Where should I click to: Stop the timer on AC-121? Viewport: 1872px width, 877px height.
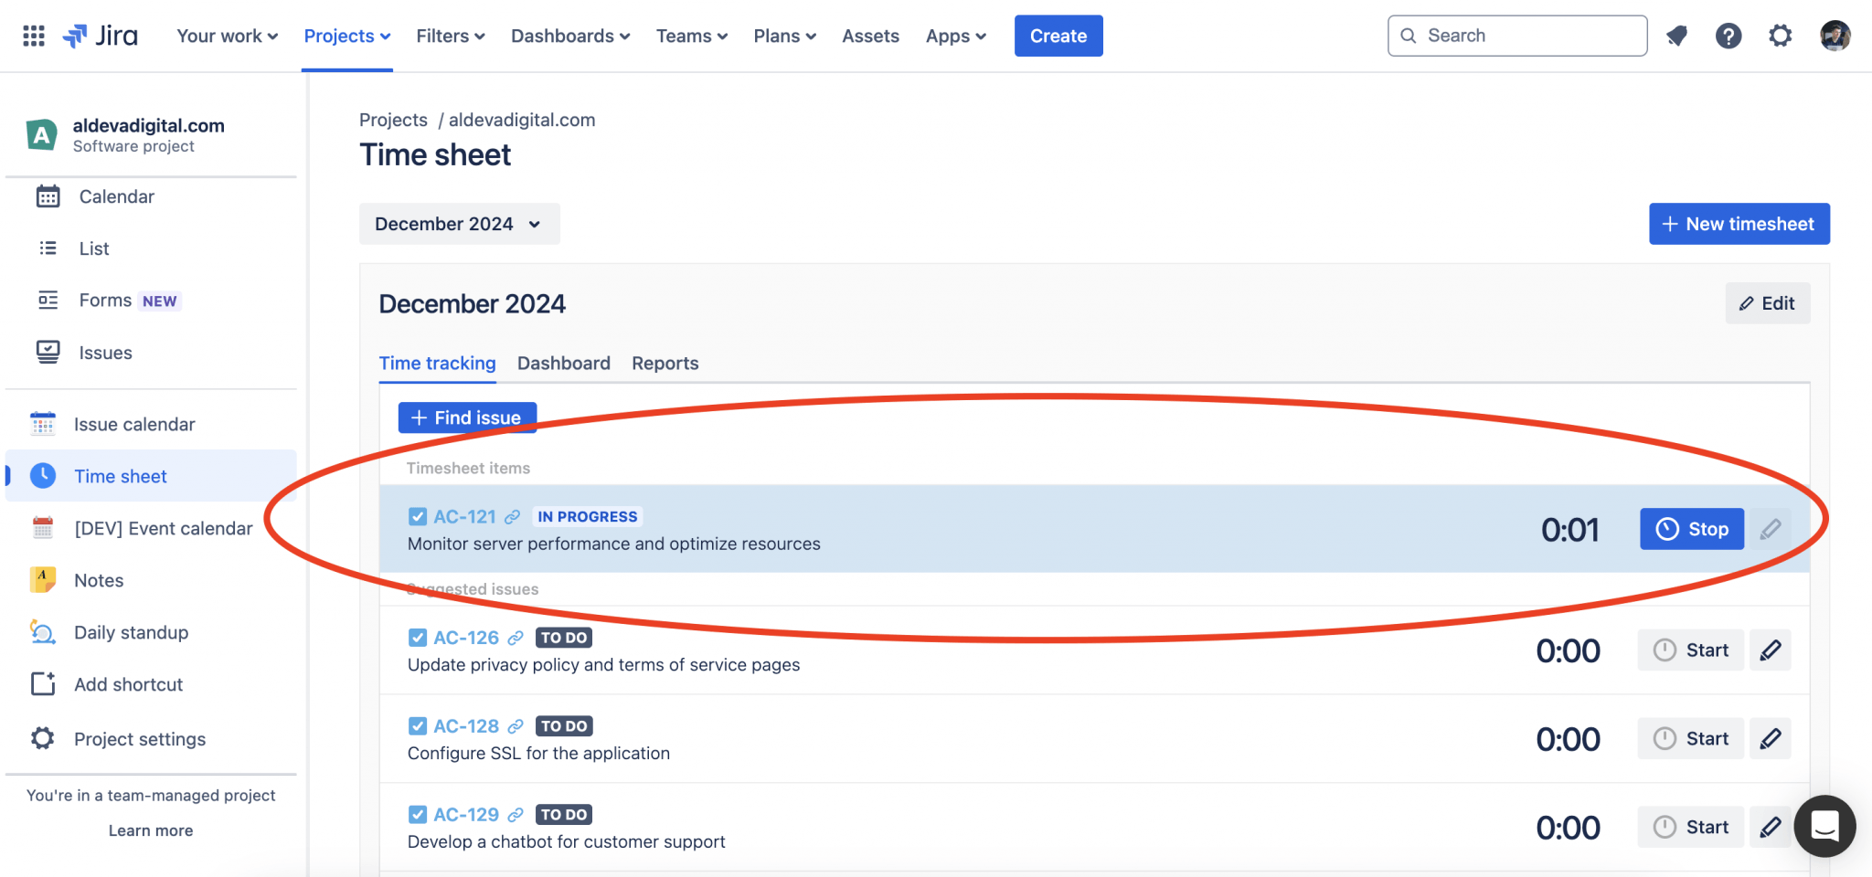pos(1691,529)
